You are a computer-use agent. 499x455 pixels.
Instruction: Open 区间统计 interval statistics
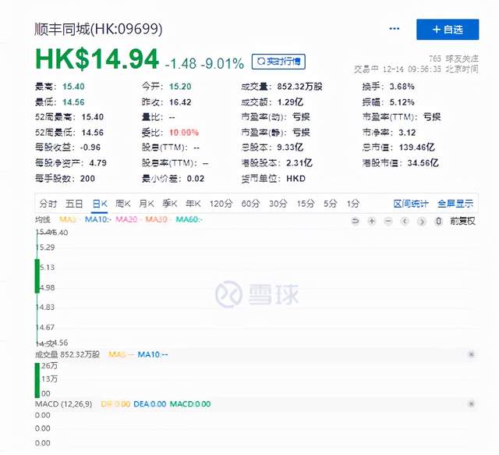click(411, 204)
